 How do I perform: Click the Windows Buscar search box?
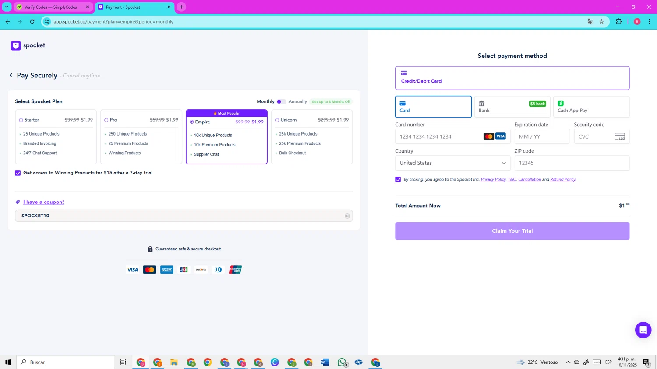(66, 362)
